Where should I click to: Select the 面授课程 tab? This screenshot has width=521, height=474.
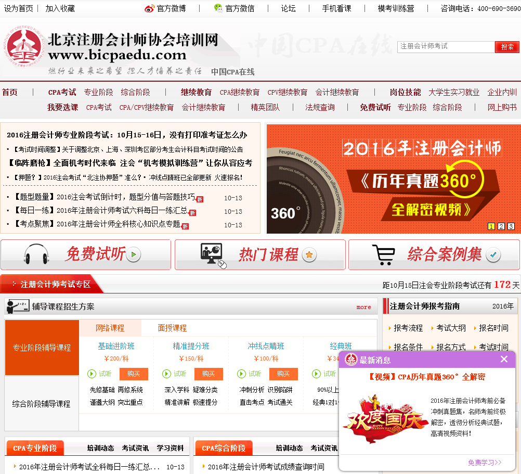(x=172, y=328)
